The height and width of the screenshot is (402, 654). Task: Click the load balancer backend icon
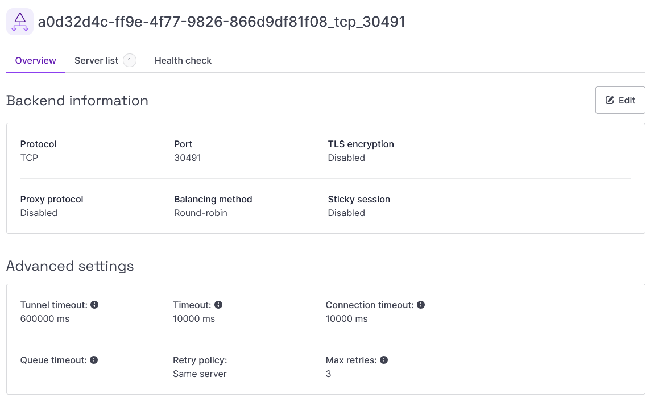19,22
